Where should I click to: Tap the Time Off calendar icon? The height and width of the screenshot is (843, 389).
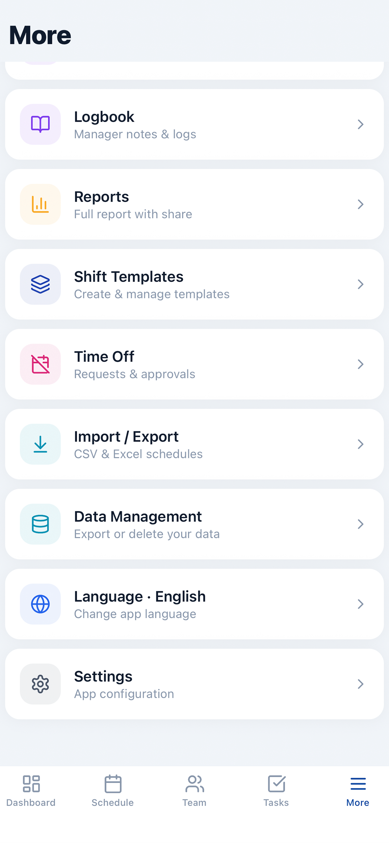tap(40, 364)
